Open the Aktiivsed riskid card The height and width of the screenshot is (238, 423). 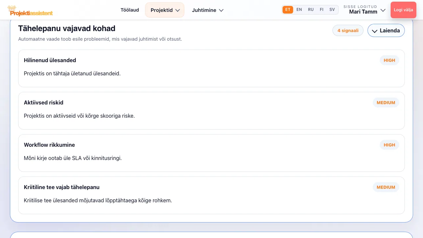(211, 111)
